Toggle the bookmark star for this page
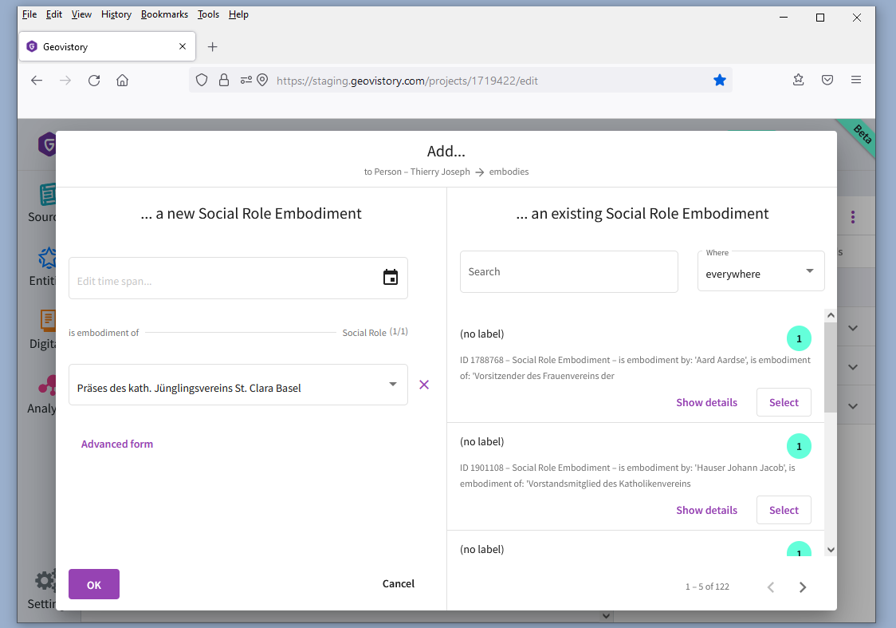896x628 pixels. click(719, 80)
